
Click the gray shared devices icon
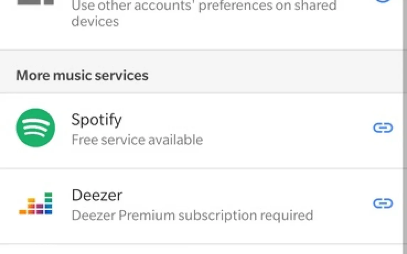tap(36, 4)
